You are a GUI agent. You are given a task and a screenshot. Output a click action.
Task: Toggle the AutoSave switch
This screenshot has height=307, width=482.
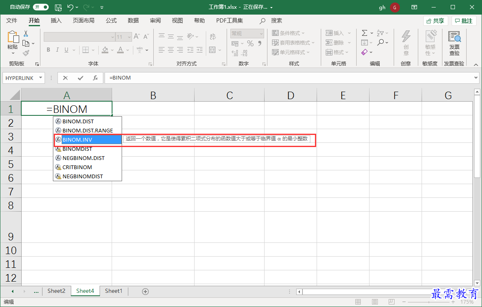[x=41, y=7]
